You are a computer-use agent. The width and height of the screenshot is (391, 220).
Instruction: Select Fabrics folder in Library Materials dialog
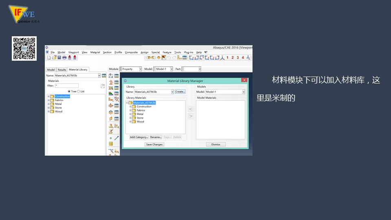click(x=141, y=110)
